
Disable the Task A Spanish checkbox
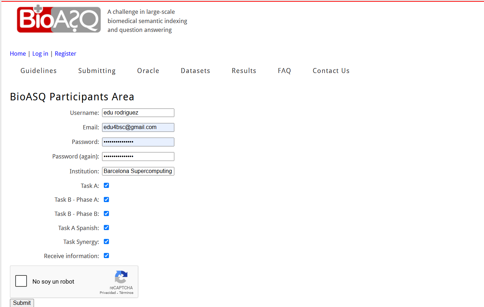pyautogui.click(x=106, y=228)
